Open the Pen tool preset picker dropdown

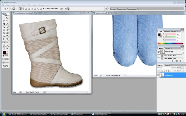[8, 9]
